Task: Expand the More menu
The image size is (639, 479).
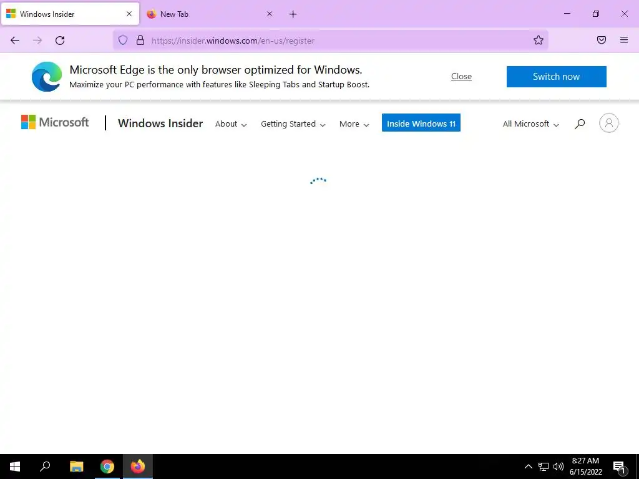Action: tap(354, 124)
